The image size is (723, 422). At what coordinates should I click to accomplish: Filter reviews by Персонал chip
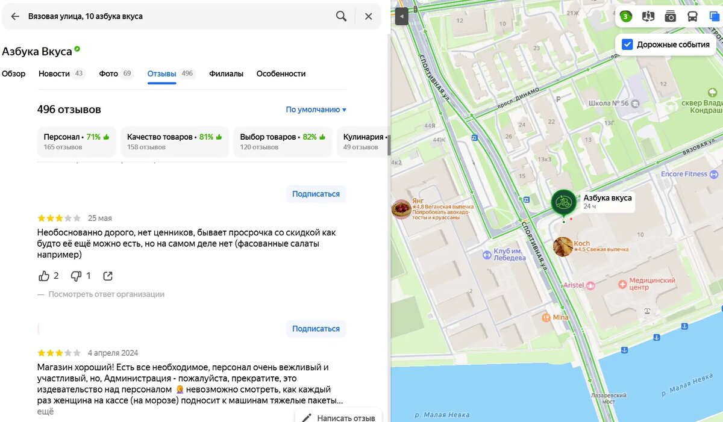point(77,141)
